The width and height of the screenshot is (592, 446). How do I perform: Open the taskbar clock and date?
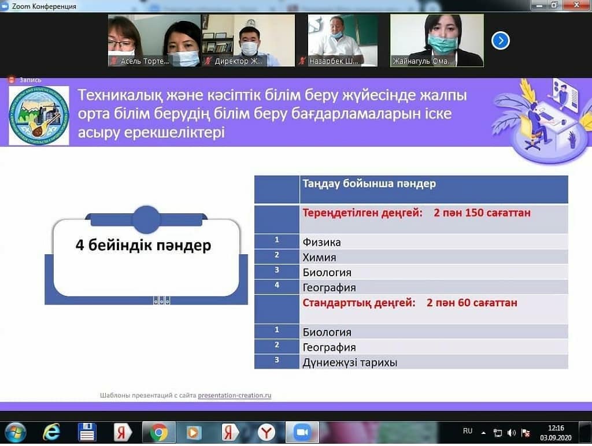click(x=556, y=432)
